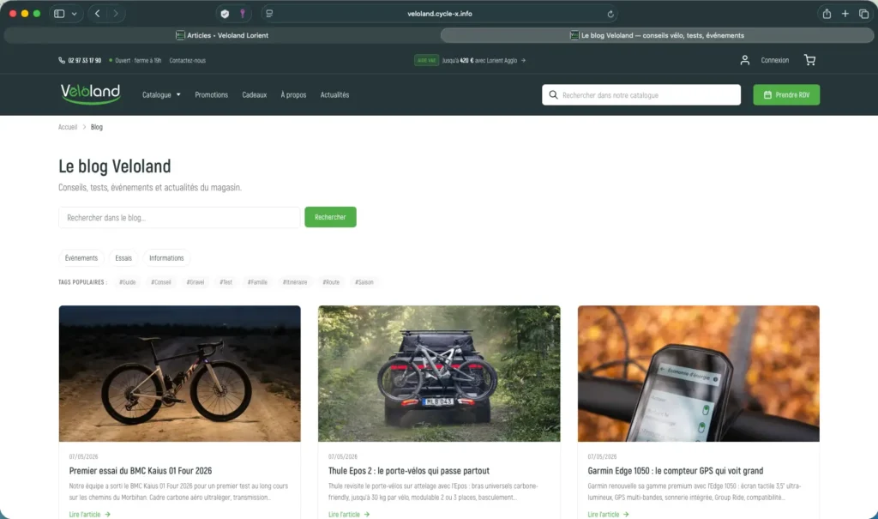
Task: Select the #Itinéraire tag
Action: (x=295, y=282)
